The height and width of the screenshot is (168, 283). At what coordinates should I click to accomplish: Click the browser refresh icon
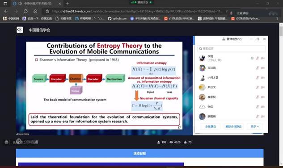[x=25, y=11]
